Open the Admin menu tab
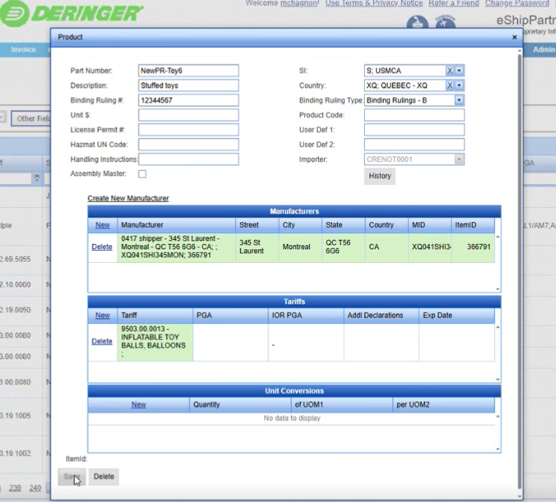 (x=543, y=49)
